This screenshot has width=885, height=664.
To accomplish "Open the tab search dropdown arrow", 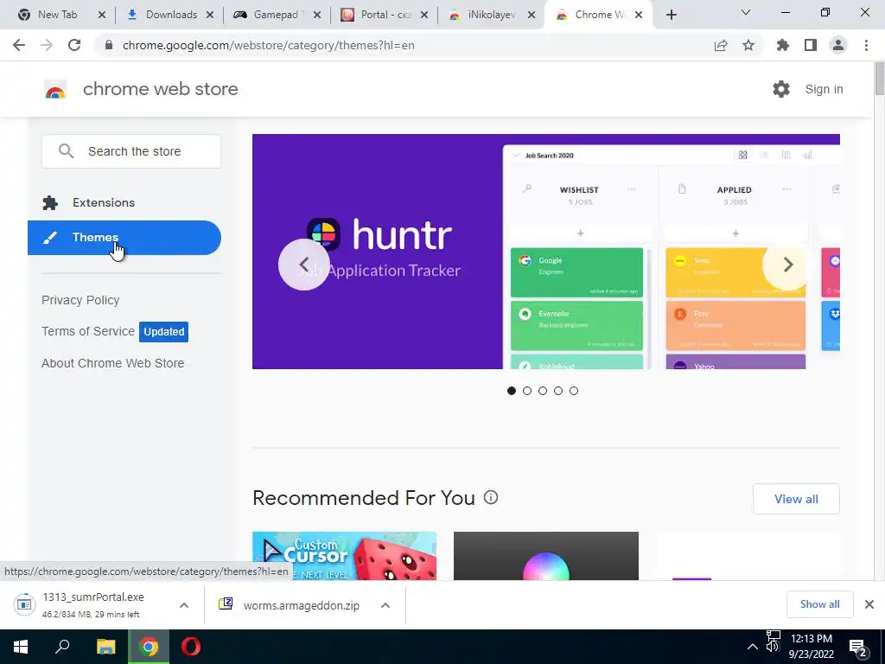I will click(746, 12).
